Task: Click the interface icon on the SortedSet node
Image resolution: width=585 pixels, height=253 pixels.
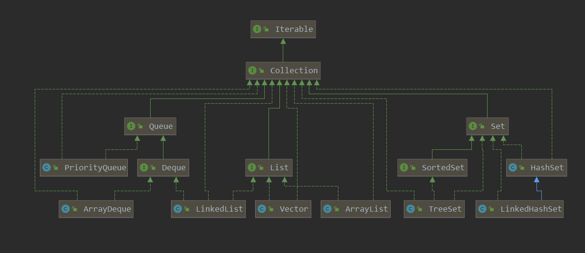Action: tap(404, 167)
